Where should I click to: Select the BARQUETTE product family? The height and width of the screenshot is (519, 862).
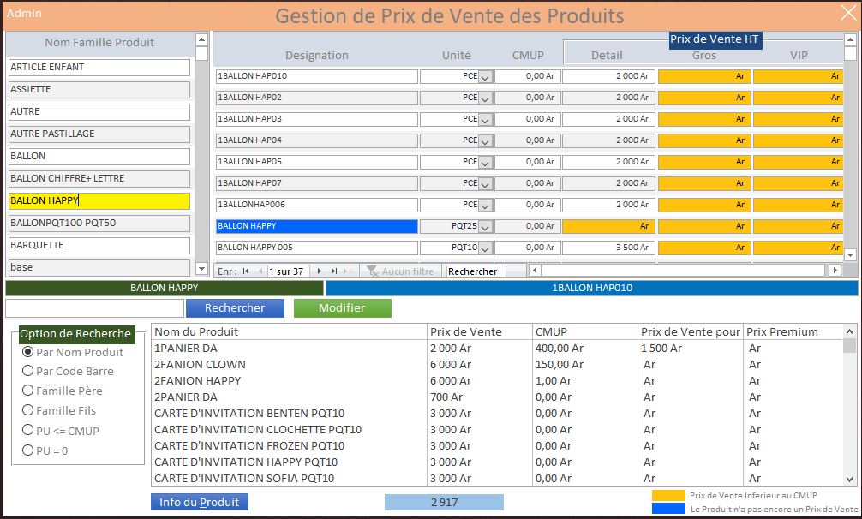pos(99,245)
